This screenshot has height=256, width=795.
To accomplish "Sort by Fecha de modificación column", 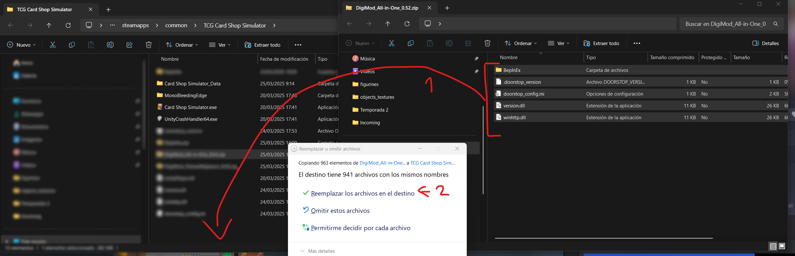I will 284,59.
